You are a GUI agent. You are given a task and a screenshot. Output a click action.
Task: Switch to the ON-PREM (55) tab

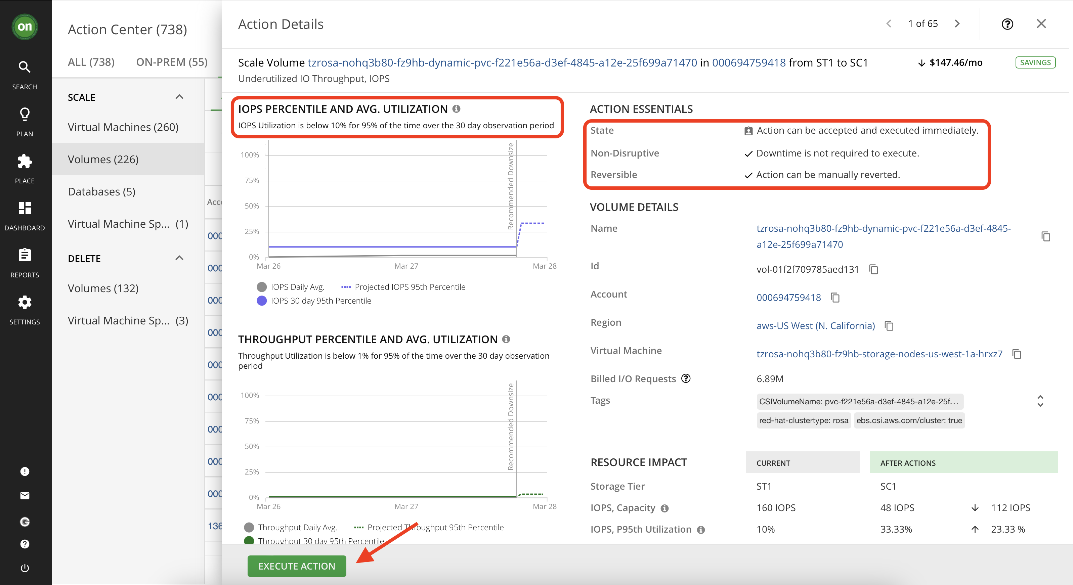pyautogui.click(x=172, y=62)
